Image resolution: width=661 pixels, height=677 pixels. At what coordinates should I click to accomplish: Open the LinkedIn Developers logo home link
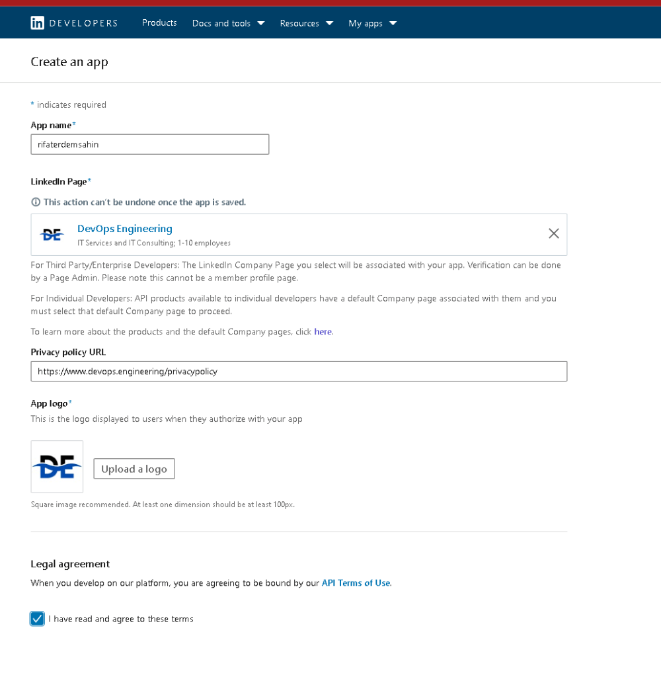tap(74, 23)
